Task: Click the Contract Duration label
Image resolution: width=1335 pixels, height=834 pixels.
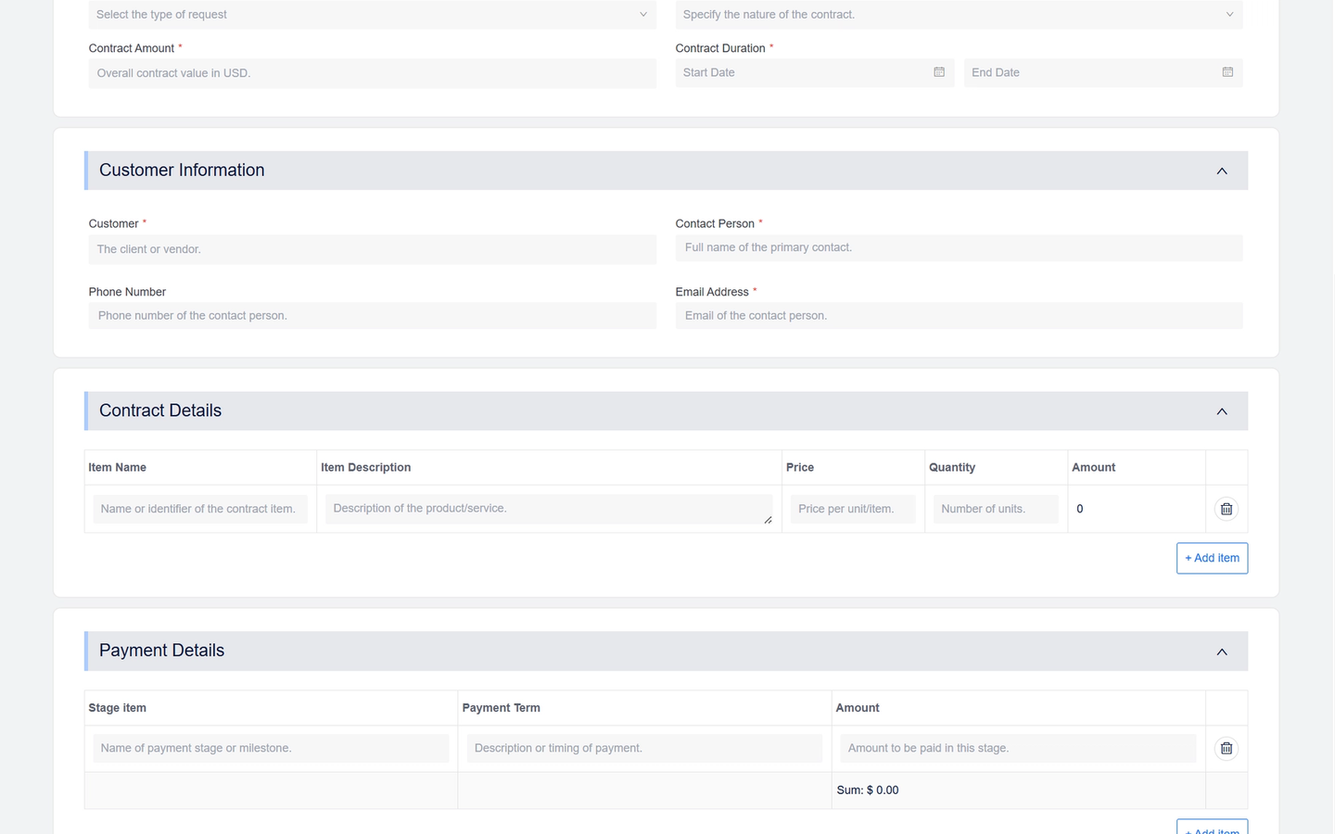Action: (720, 48)
